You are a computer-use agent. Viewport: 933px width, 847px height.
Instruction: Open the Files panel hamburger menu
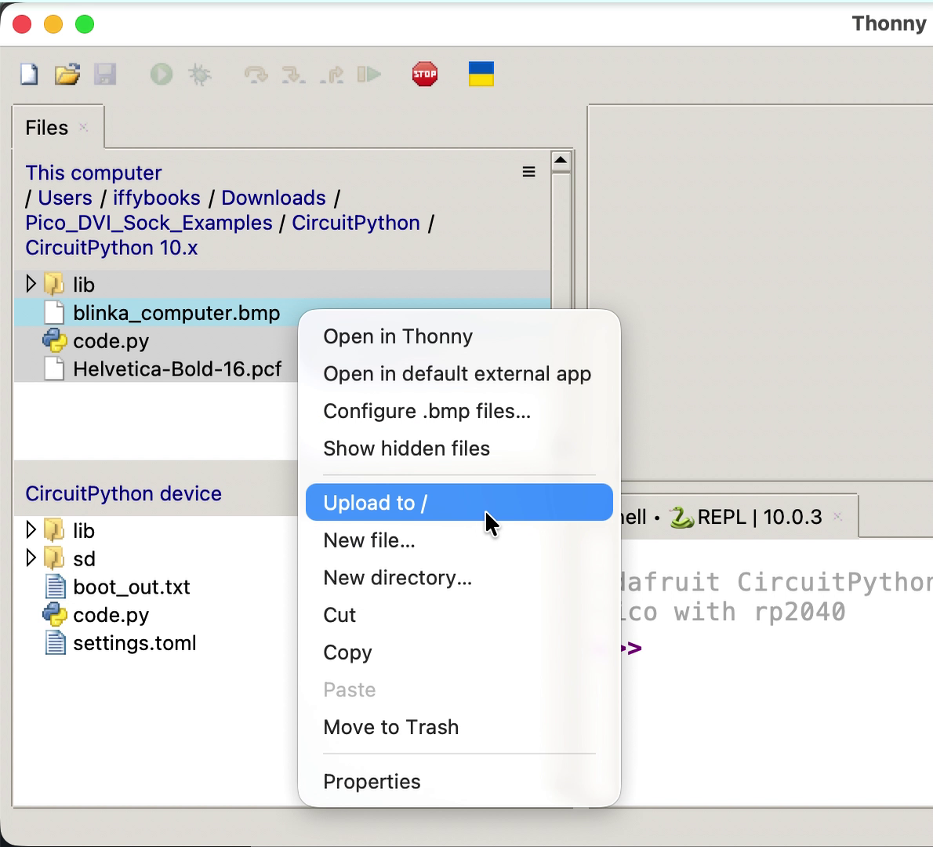coord(529,172)
